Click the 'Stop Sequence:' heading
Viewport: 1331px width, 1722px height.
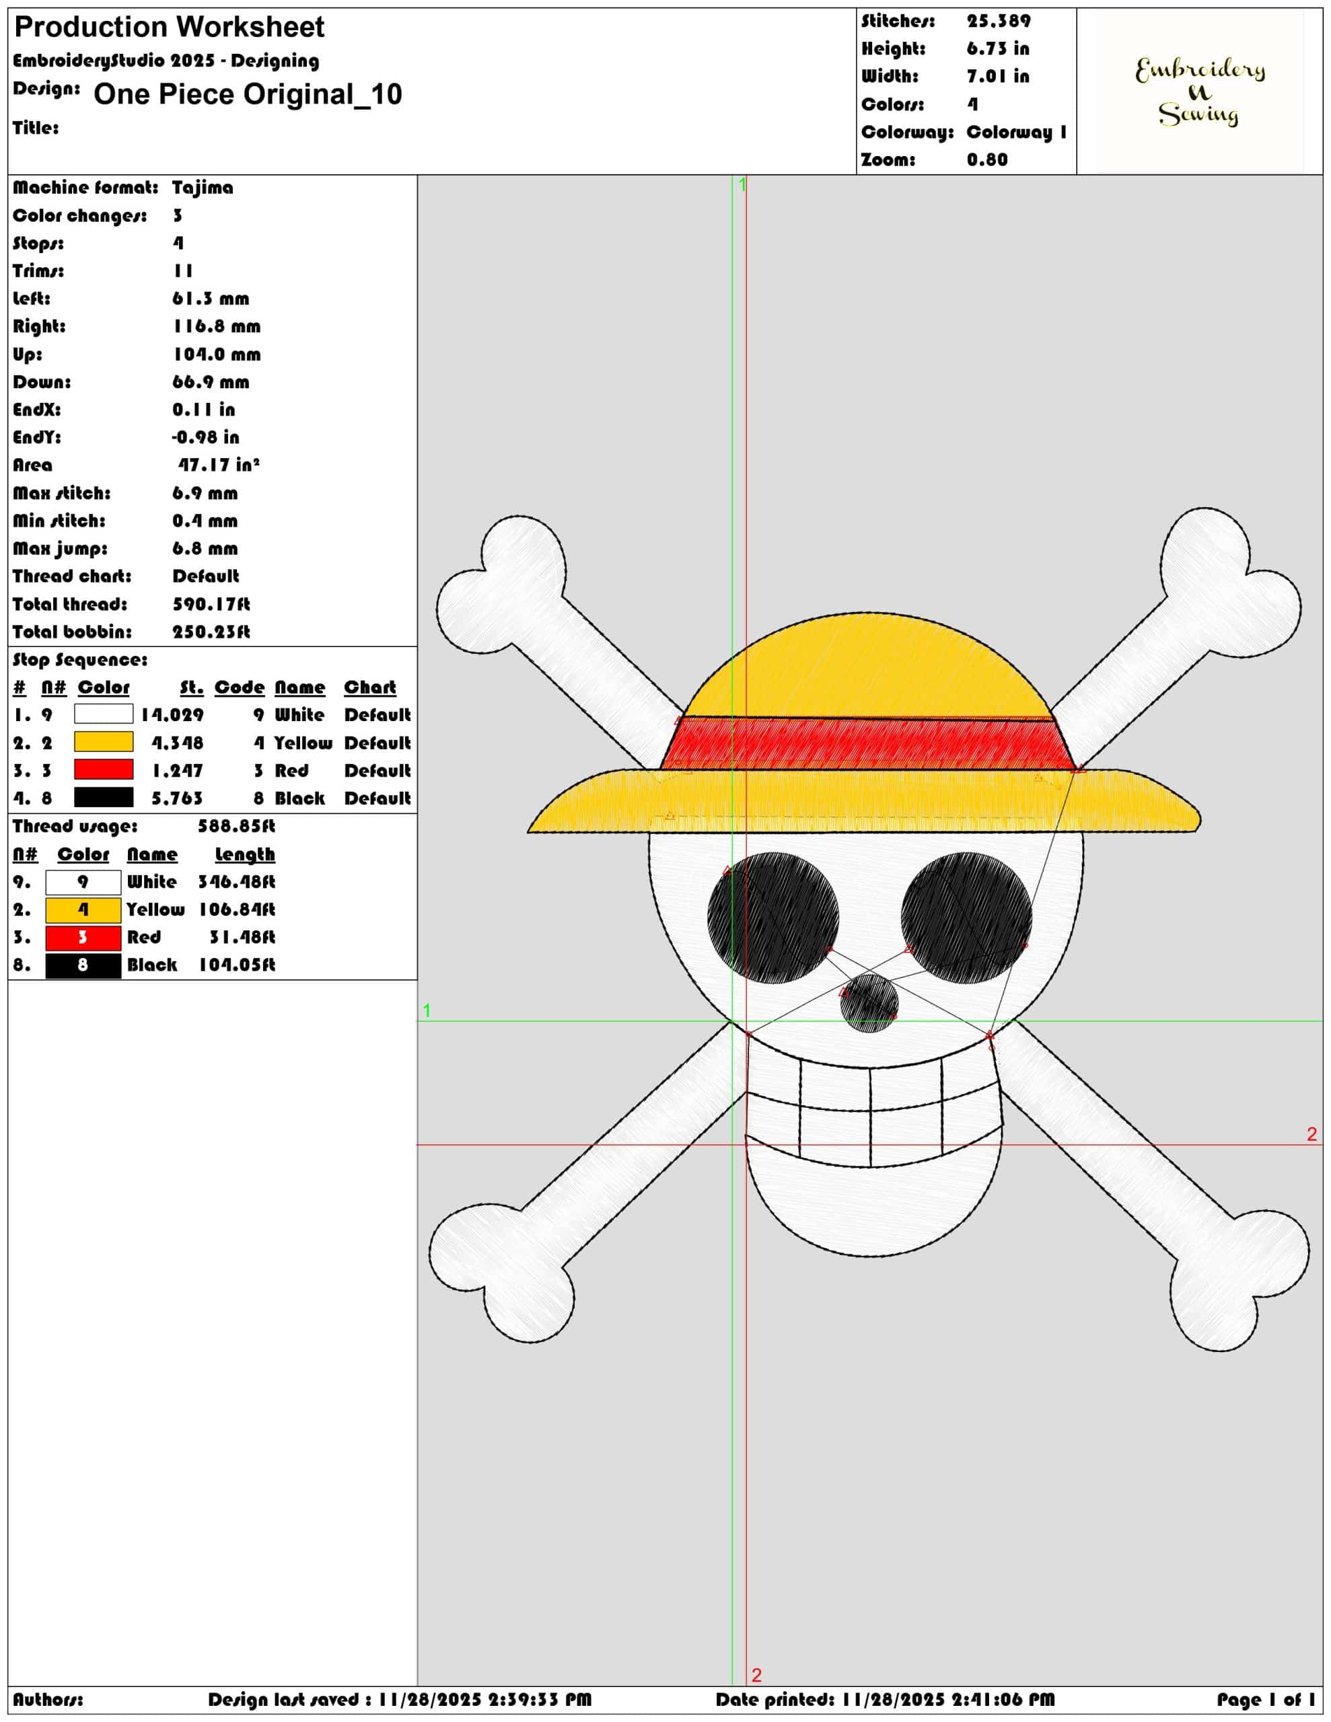79,659
